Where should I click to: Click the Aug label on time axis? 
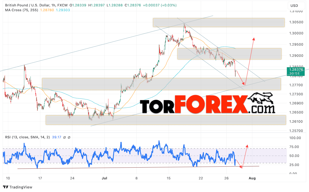tap(252, 178)
